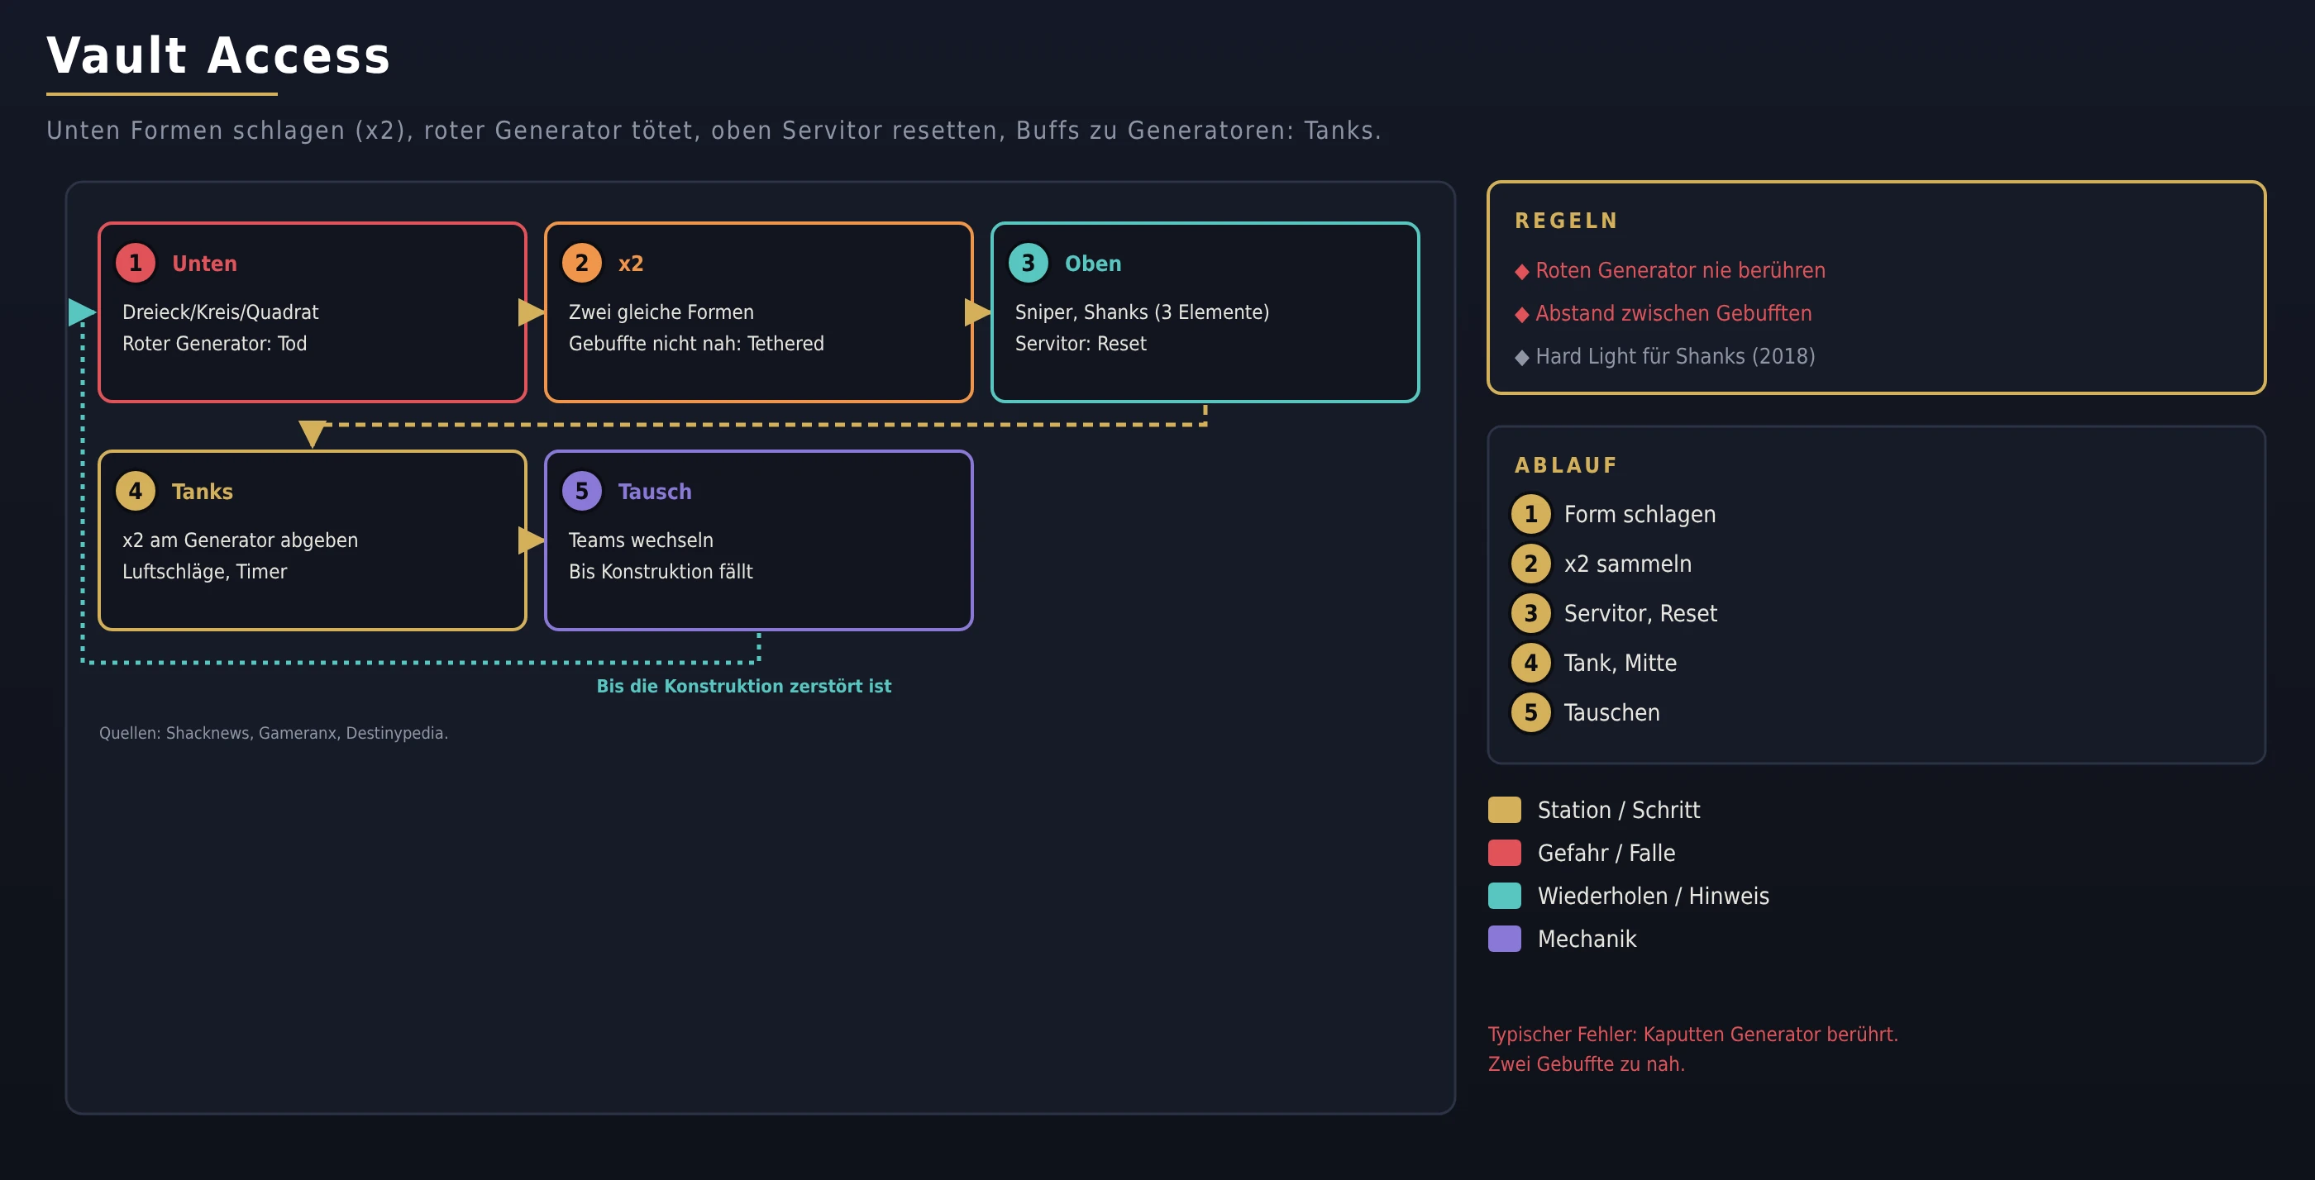Click the Unten card heading

(x=204, y=264)
